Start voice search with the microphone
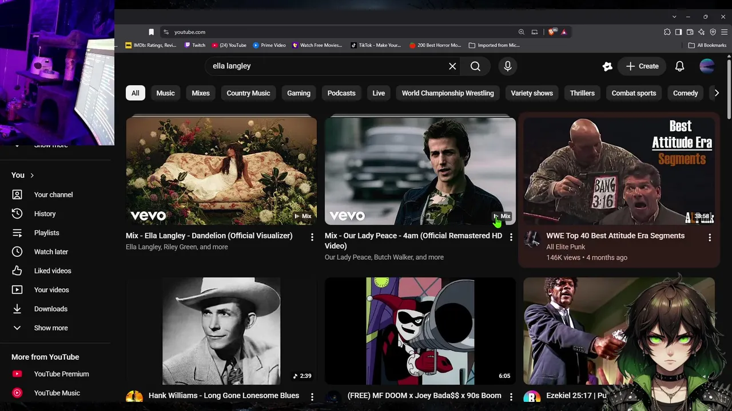The height and width of the screenshot is (411, 732). tap(507, 66)
